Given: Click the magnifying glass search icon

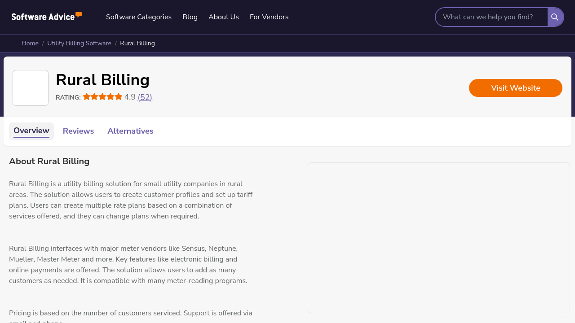Looking at the screenshot, I should pyautogui.click(x=555, y=17).
